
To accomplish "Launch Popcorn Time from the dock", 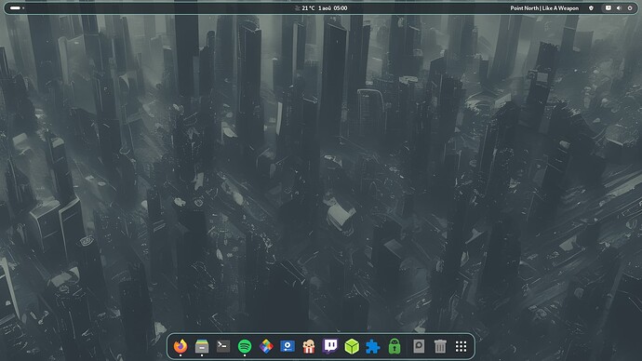I will click(x=309, y=346).
